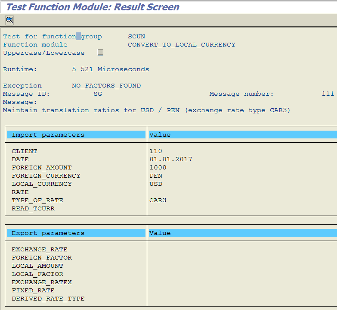The width and height of the screenshot is (337, 310).
Task: Select the Export parameters column header
Action: tap(48, 233)
